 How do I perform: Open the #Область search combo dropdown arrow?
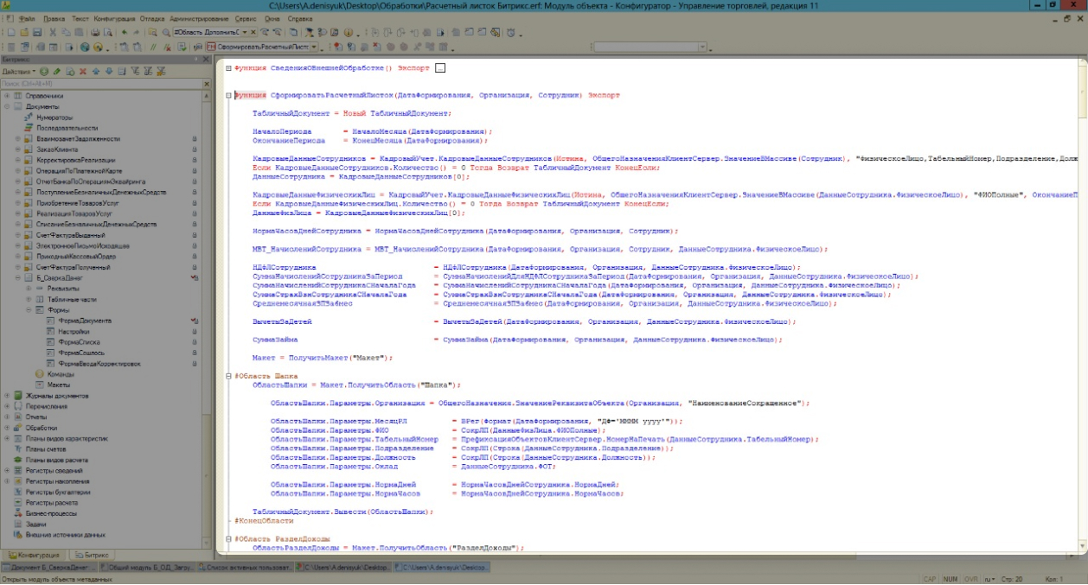point(245,32)
